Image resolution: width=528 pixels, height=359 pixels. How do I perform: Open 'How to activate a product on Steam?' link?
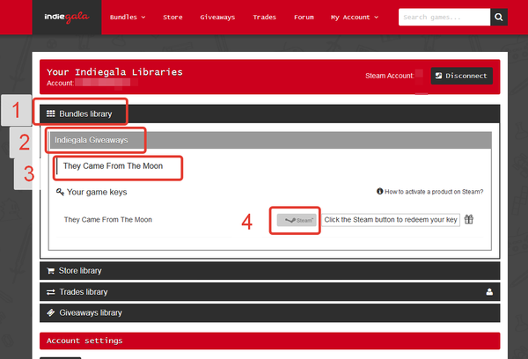434,191
